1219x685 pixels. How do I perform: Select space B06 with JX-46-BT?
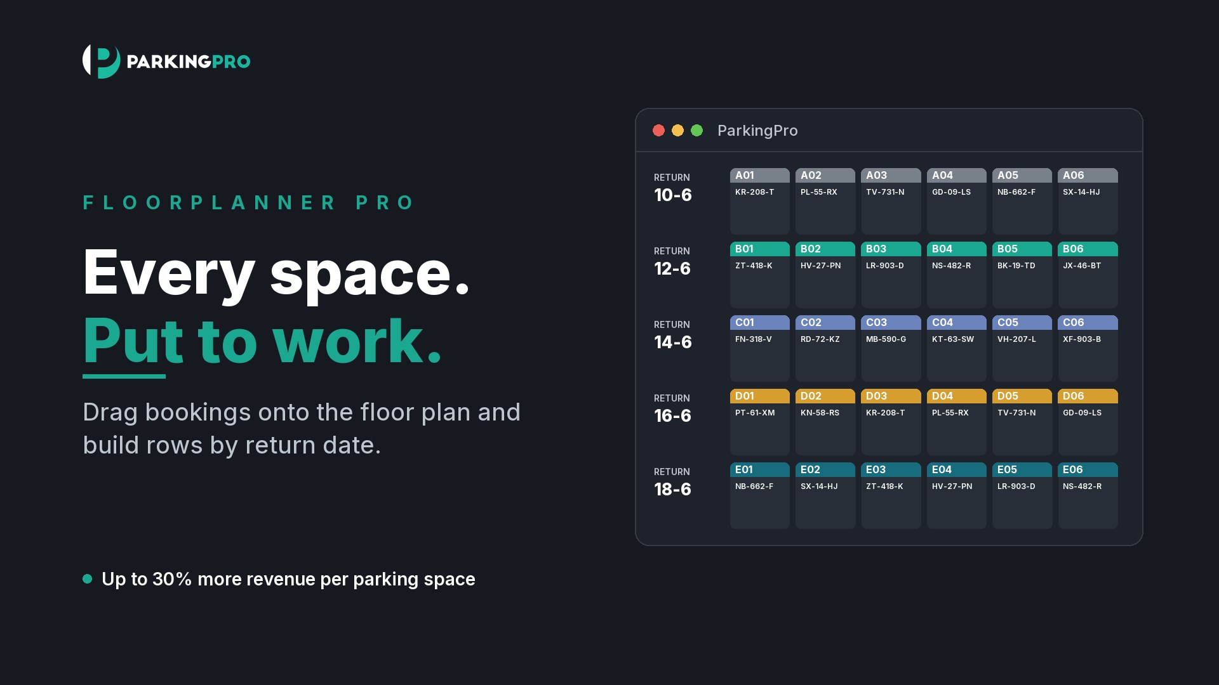coord(1088,275)
